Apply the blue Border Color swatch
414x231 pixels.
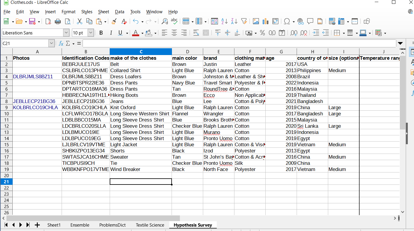click(363, 33)
